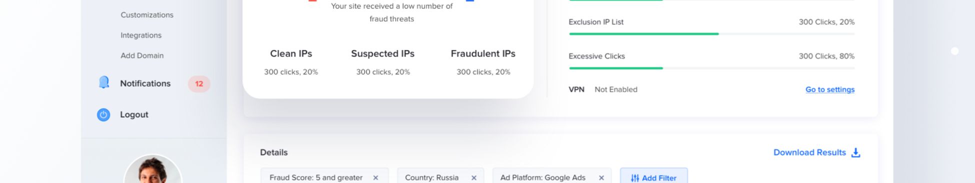Click the Exclusion IP List progress bar
This screenshot has height=183, width=975.
pyautogui.click(x=712, y=33)
